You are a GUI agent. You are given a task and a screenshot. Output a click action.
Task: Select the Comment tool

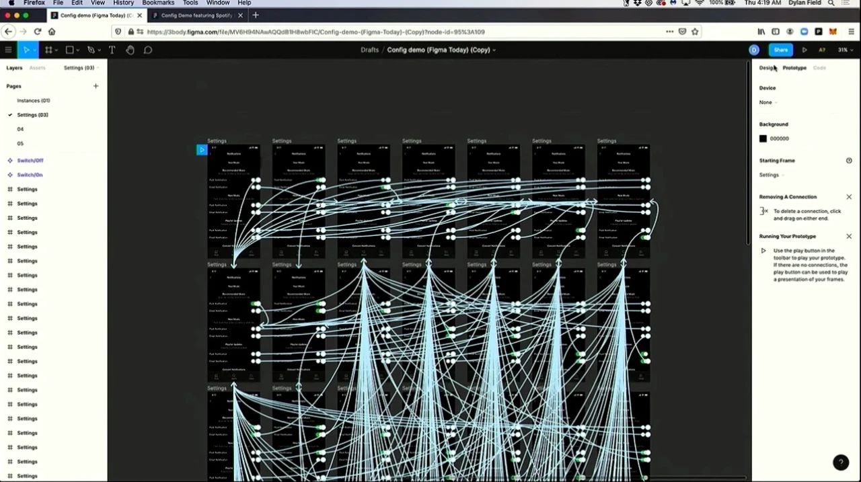pyautogui.click(x=148, y=50)
